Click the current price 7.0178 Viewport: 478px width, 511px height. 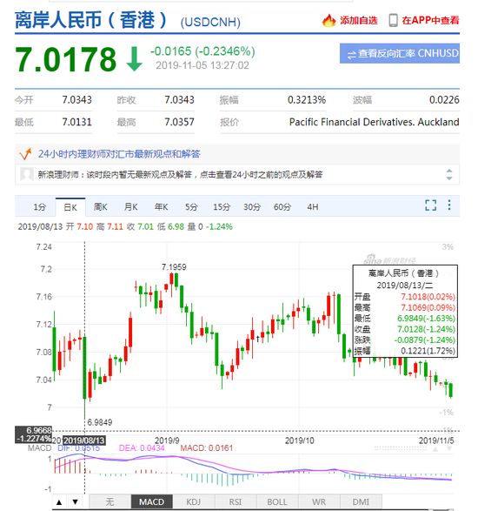point(65,59)
